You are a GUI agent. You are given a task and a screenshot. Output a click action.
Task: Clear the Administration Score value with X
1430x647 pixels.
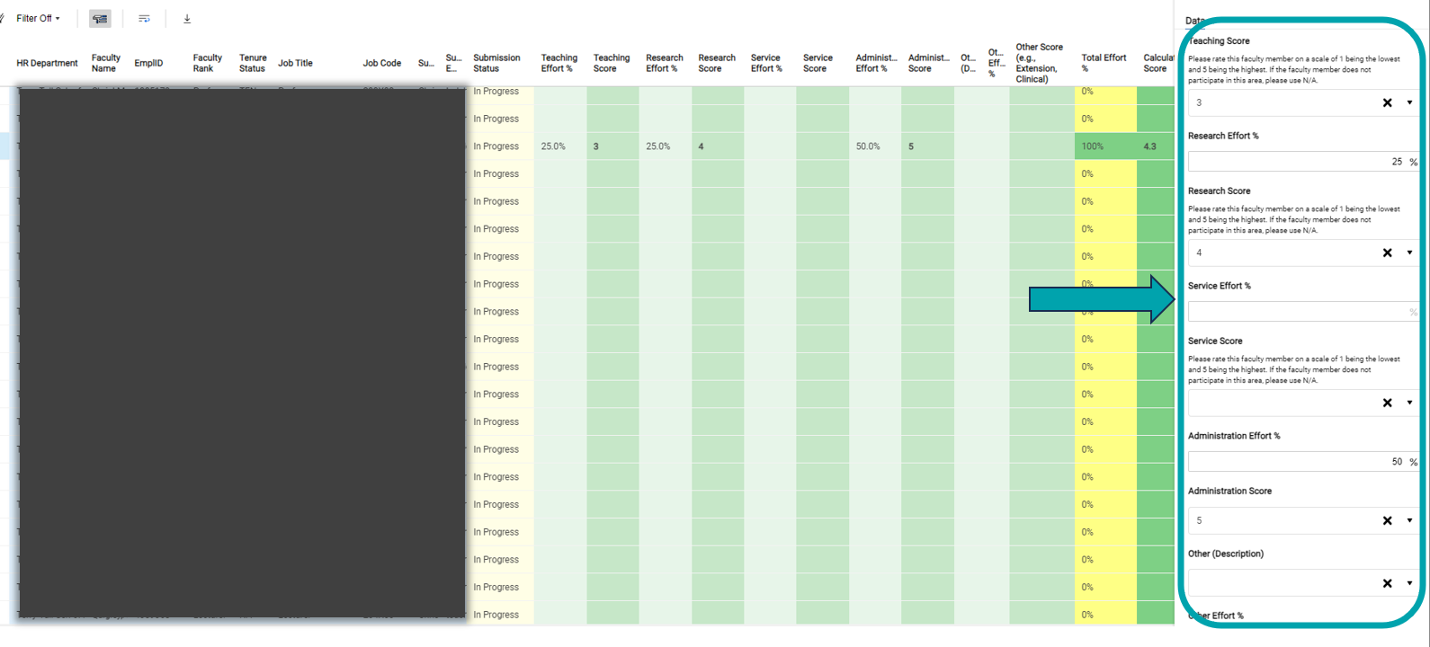pyautogui.click(x=1387, y=520)
